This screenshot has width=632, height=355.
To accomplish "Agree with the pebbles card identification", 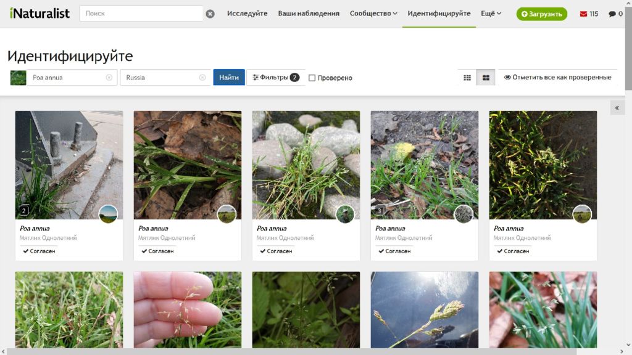I will pos(276,251).
